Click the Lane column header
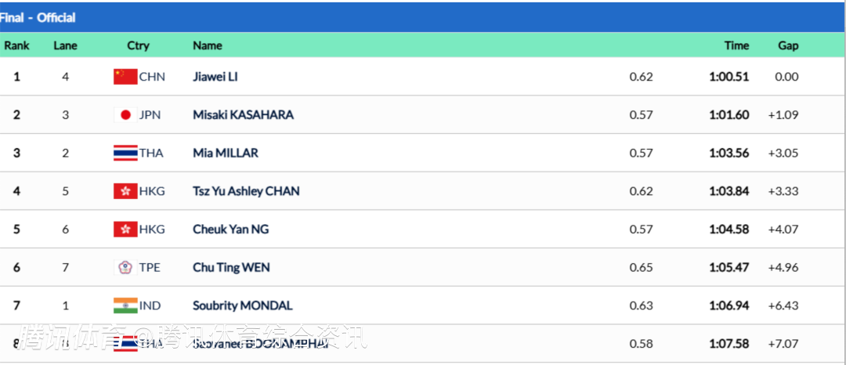Screen dimensions: 846x365 point(65,45)
